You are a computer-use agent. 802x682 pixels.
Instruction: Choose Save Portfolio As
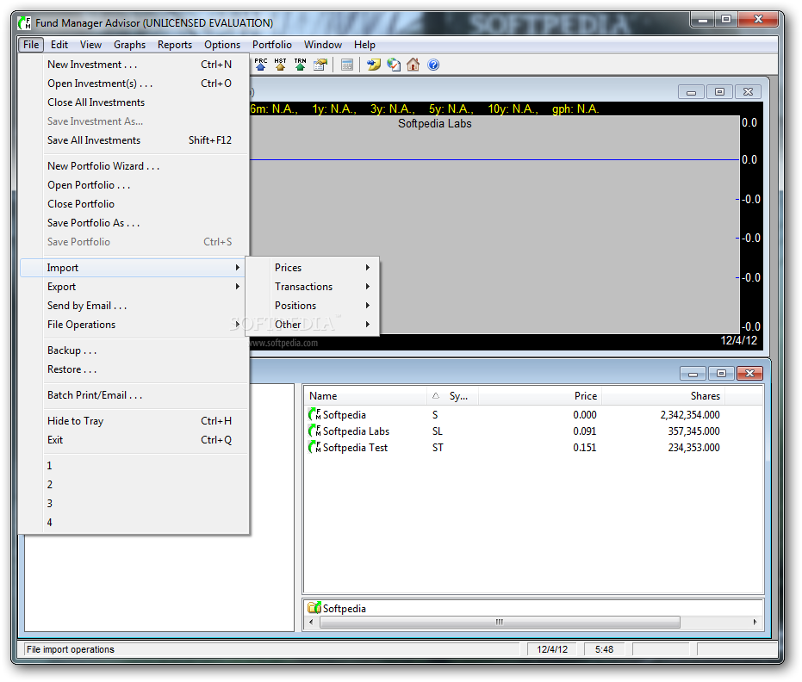134,223
